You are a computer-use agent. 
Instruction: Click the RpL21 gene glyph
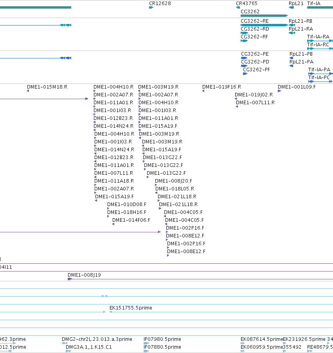pyautogui.click(x=291, y=7)
